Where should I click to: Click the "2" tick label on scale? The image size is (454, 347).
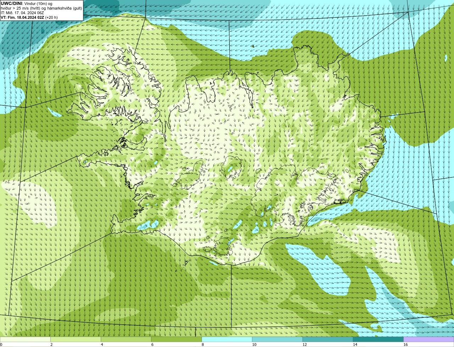pyautogui.click(x=52, y=345)
